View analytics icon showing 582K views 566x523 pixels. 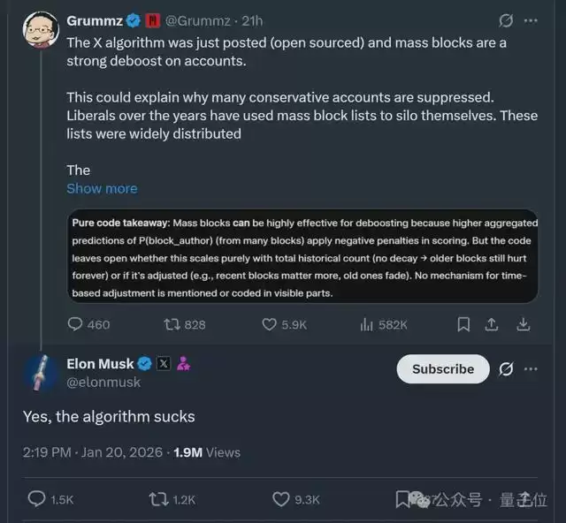367,324
